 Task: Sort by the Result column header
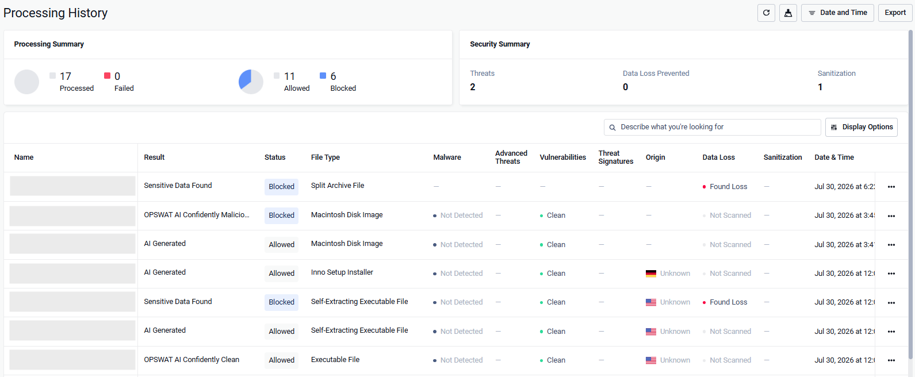154,157
